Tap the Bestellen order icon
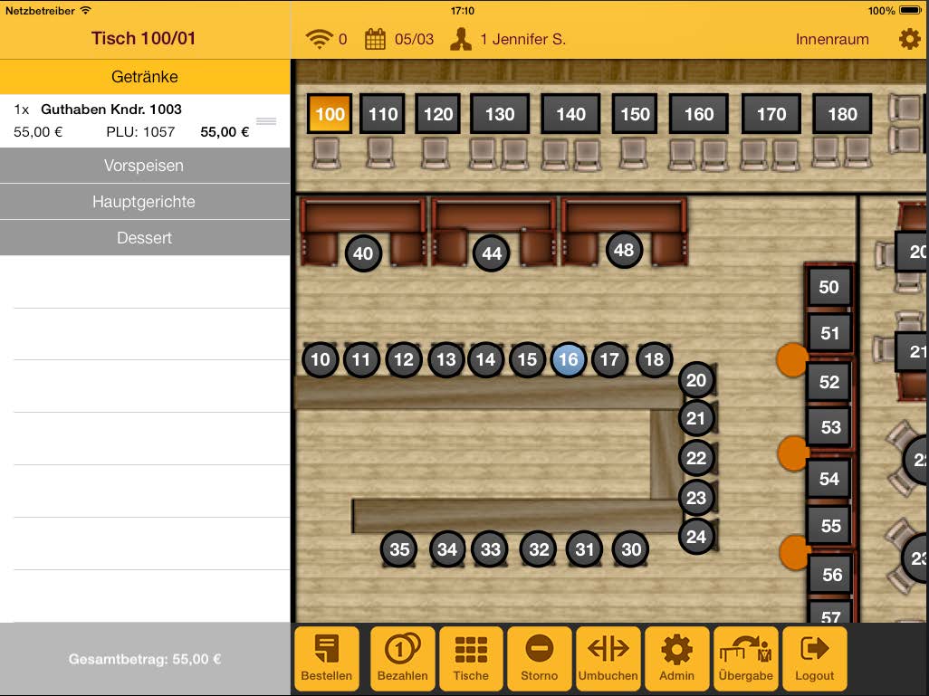This screenshot has width=929, height=696. 327,658
